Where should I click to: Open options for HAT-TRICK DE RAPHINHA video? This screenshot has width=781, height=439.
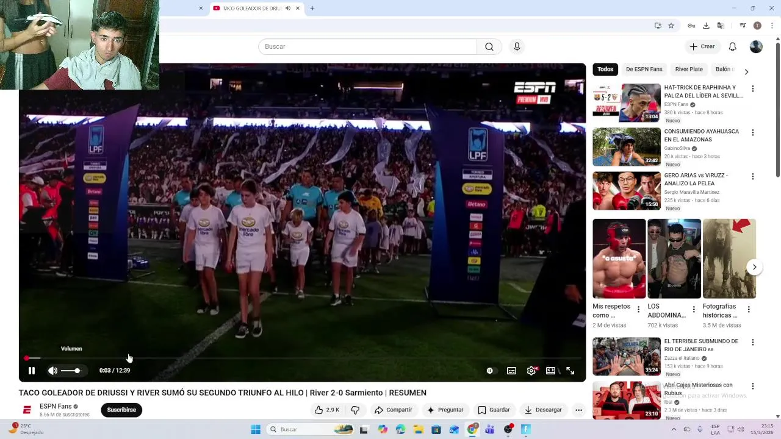[x=752, y=89]
